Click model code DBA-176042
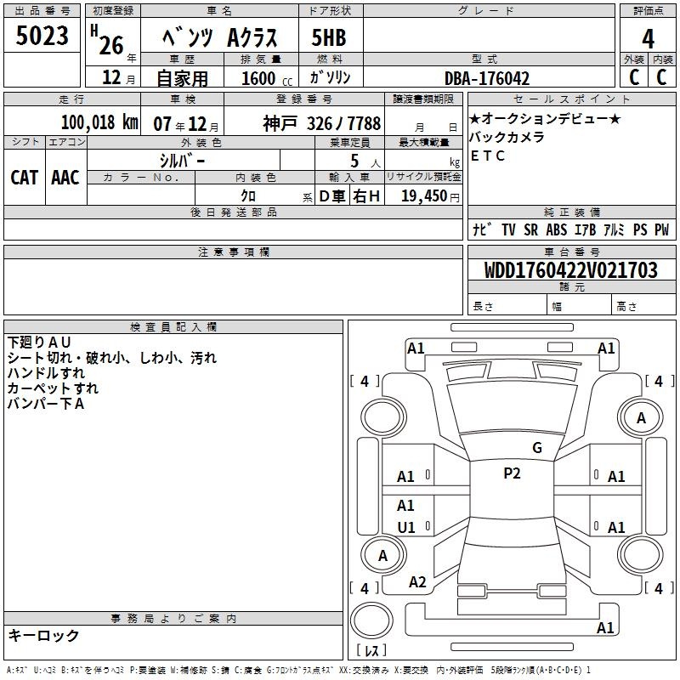680x680 pixels. coord(487,78)
